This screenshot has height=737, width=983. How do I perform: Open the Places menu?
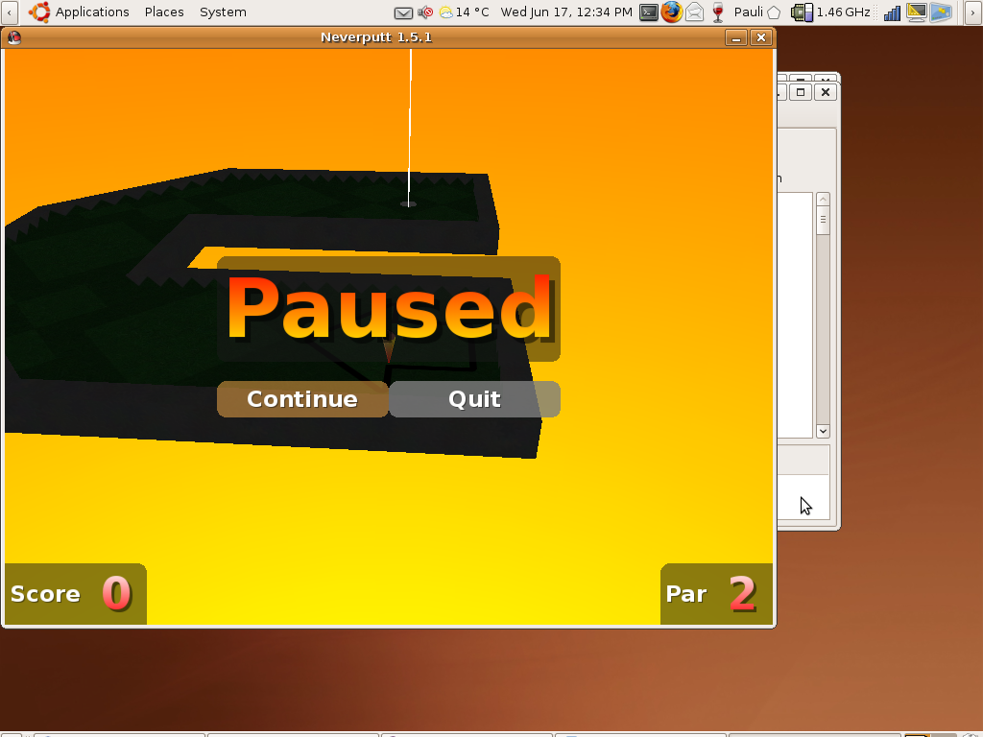point(164,12)
